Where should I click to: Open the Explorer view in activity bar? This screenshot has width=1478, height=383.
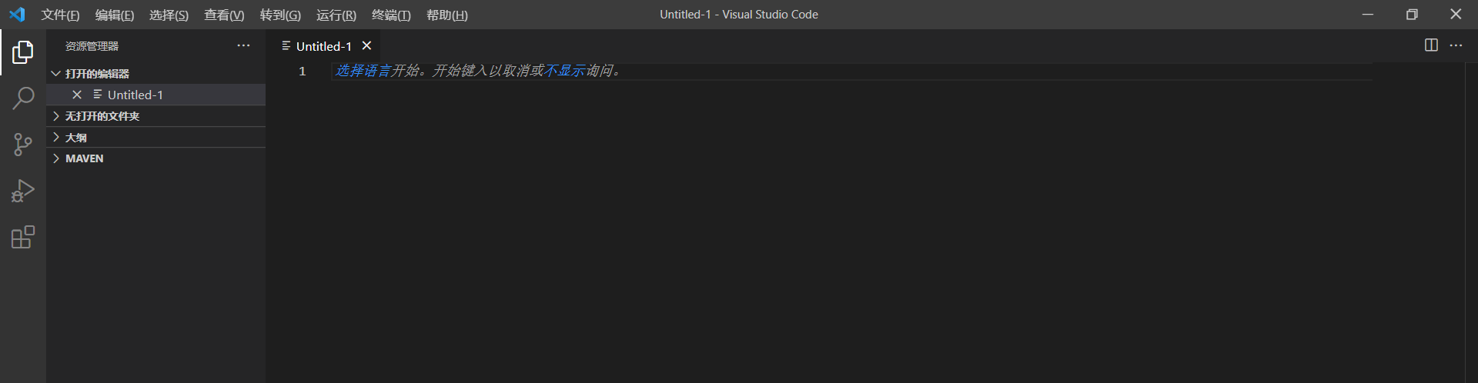pyautogui.click(x=23, y=52)
